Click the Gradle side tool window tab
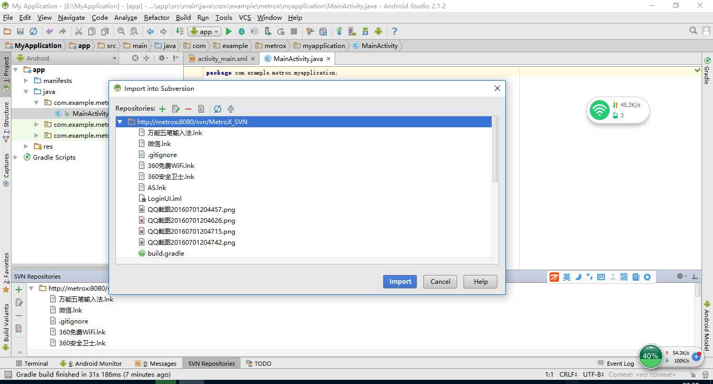The height and width of the screenshot is (384, 713). (x=707, y=70)
